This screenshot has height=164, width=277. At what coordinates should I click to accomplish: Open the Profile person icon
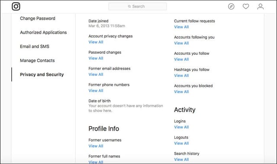[261, 6]
